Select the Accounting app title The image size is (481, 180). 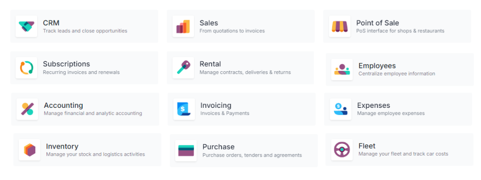coord(63,105)
